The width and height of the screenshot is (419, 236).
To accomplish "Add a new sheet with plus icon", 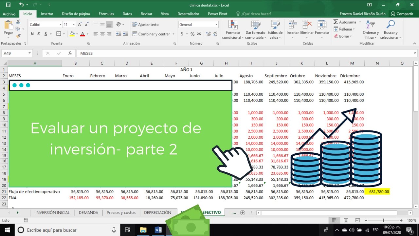I will click(243, 212).
